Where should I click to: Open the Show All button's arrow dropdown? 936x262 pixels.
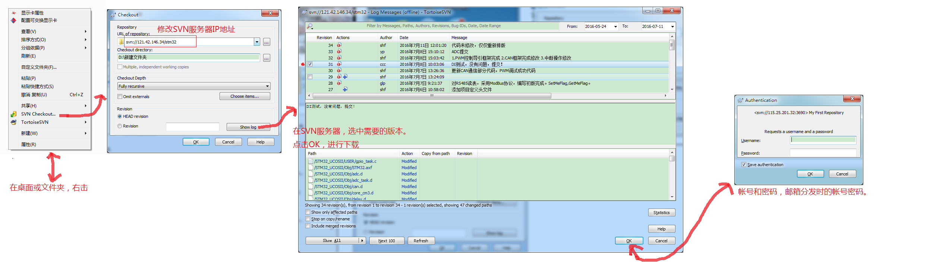point(362,241)
